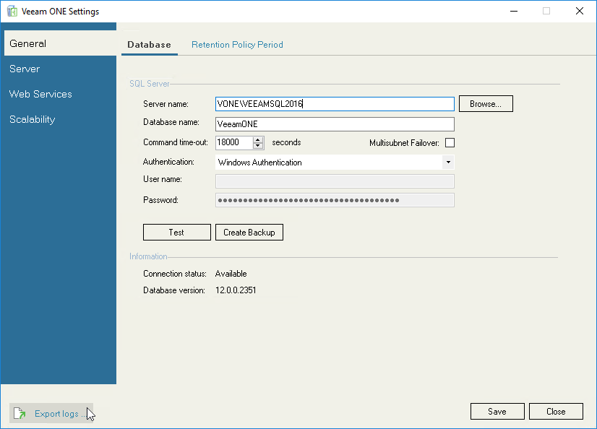Click the Create Backup button
This screenshot has height=429, width=597.
pyautogui.click(x=249, y=232)
